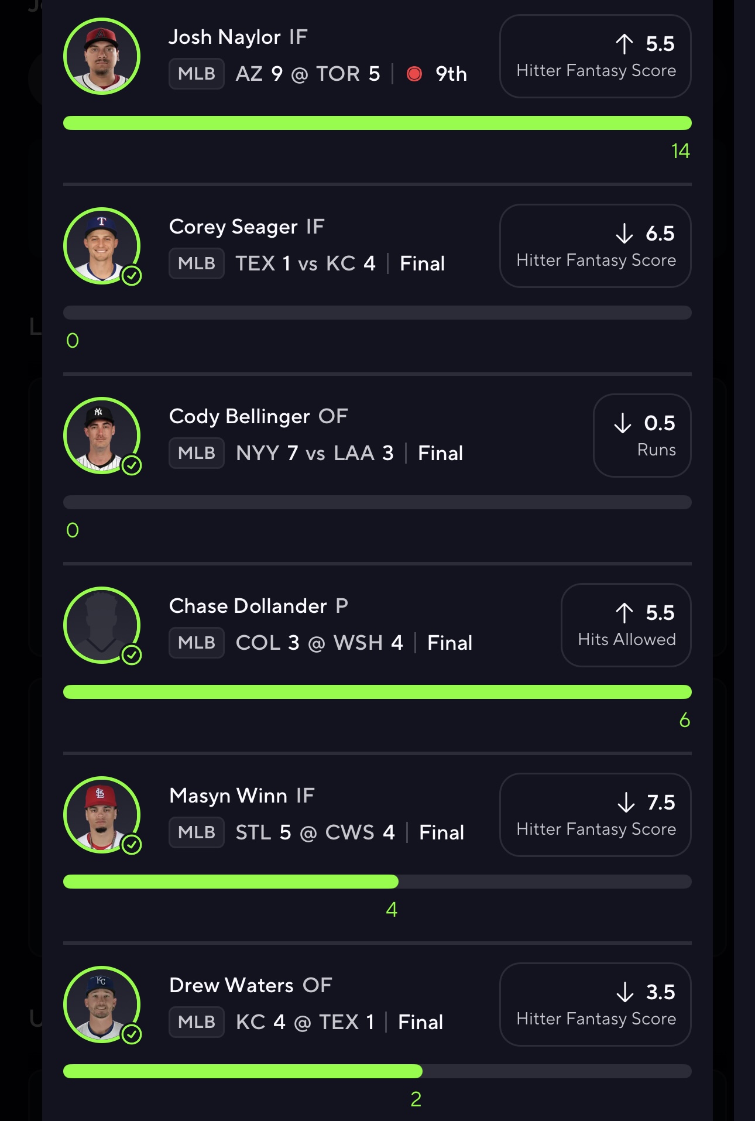Tap the red live indicator for AZ @ TOR
The width and height of the screenshot is (755, 1121).
click(x=414, y=74)
